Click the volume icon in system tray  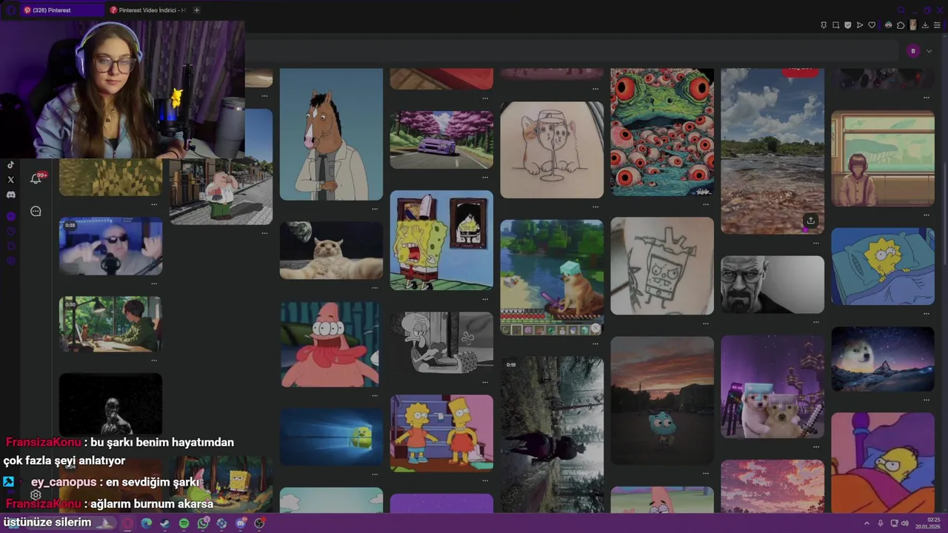[x=905, y=523]
